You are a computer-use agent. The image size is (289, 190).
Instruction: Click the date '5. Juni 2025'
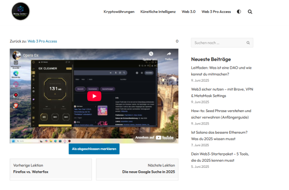point(200,166)
